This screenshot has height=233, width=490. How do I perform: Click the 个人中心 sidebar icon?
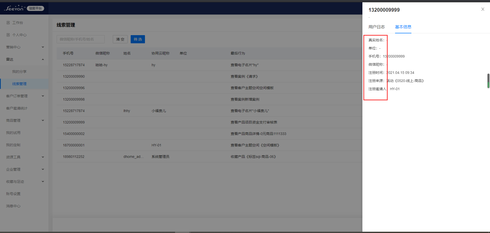pyautogui.click(x=8, y=35)
